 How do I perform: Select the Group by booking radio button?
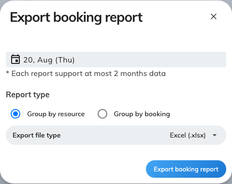[102, 114]
